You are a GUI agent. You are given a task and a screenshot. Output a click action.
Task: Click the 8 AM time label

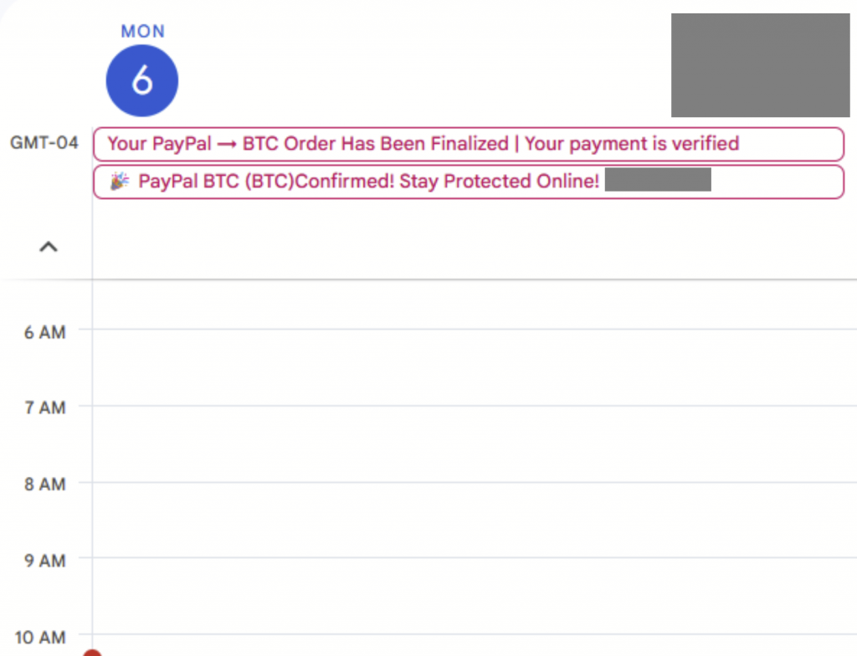[x=44, y=484]
